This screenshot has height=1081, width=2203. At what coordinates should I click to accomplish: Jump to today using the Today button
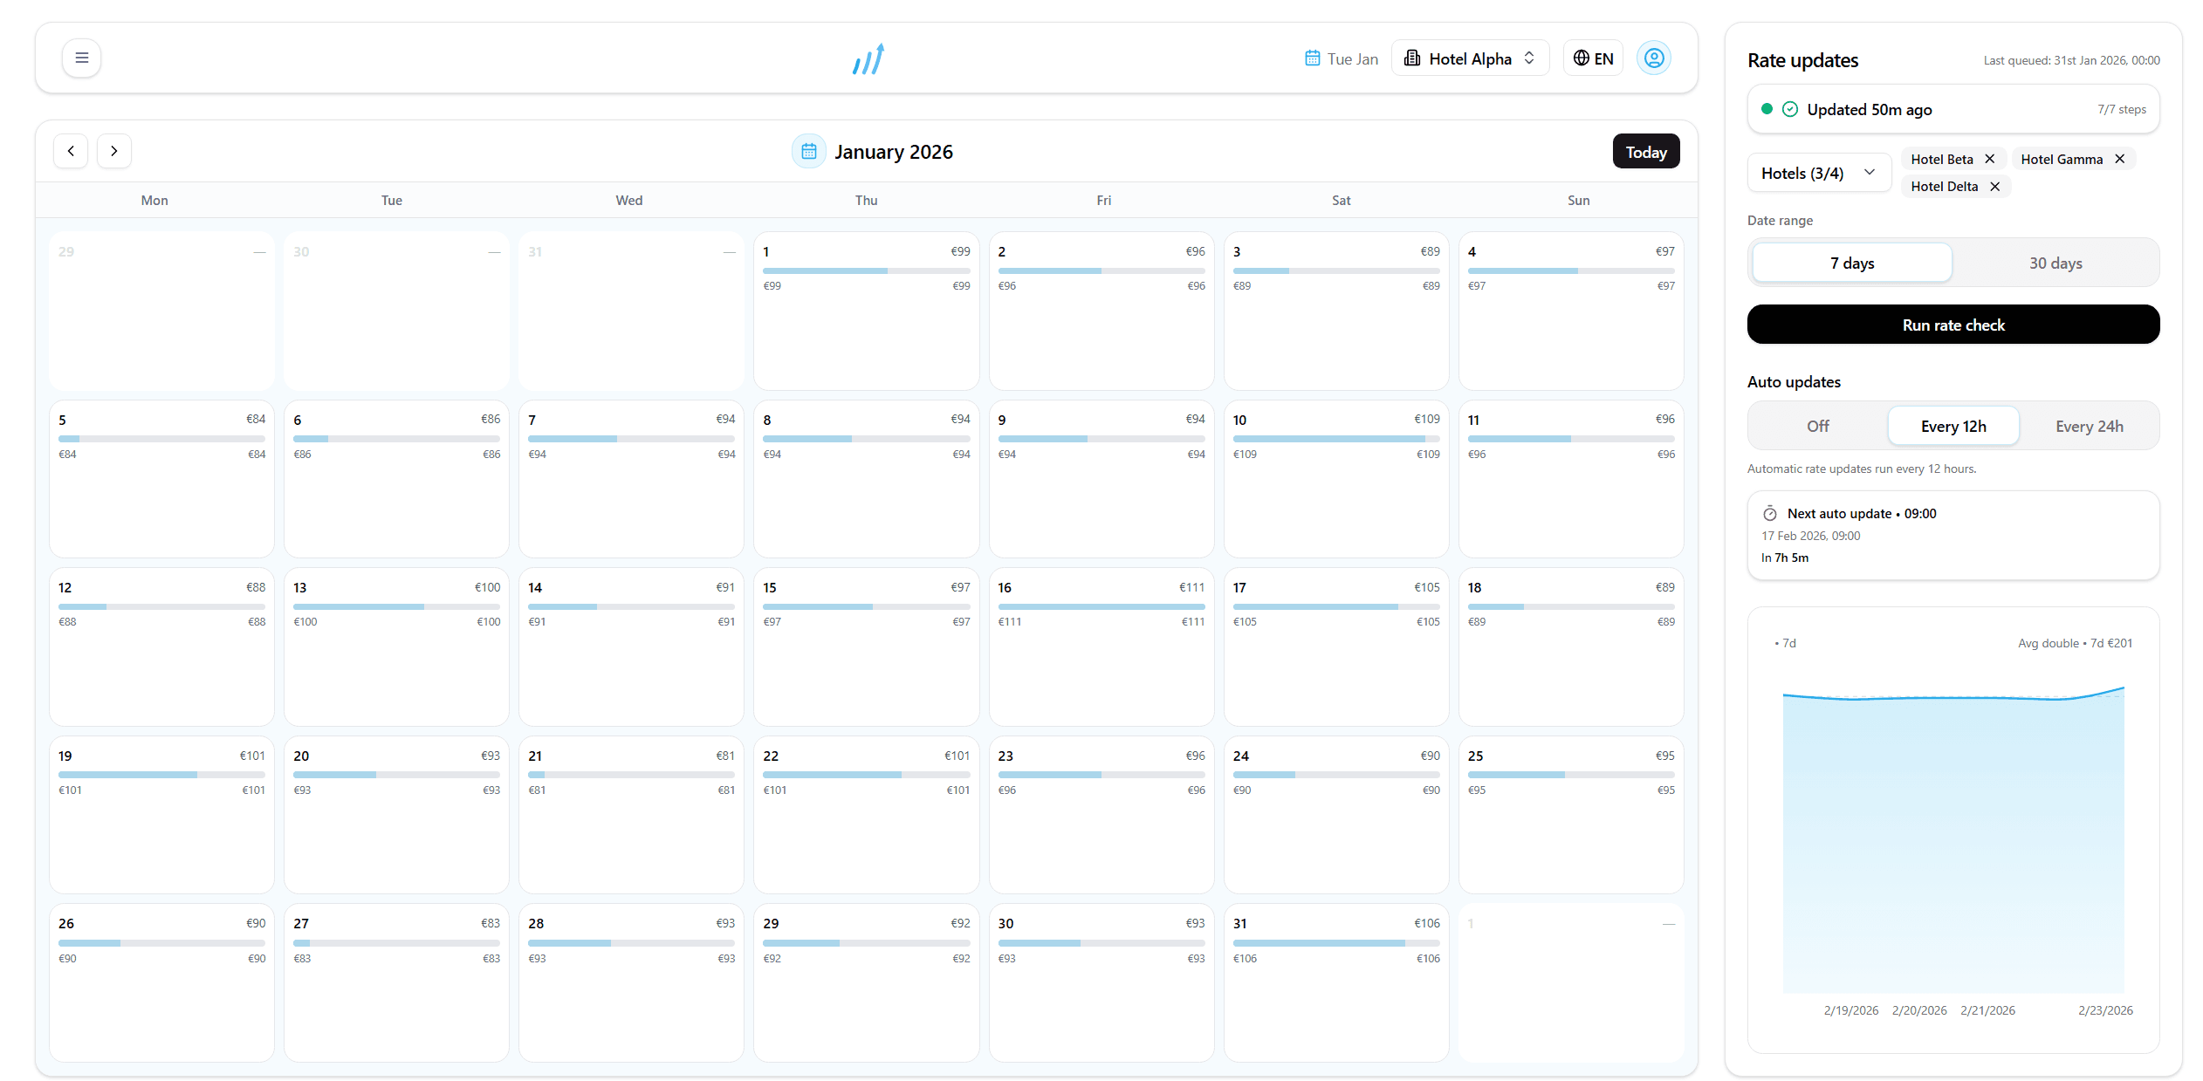[1646, 150]
